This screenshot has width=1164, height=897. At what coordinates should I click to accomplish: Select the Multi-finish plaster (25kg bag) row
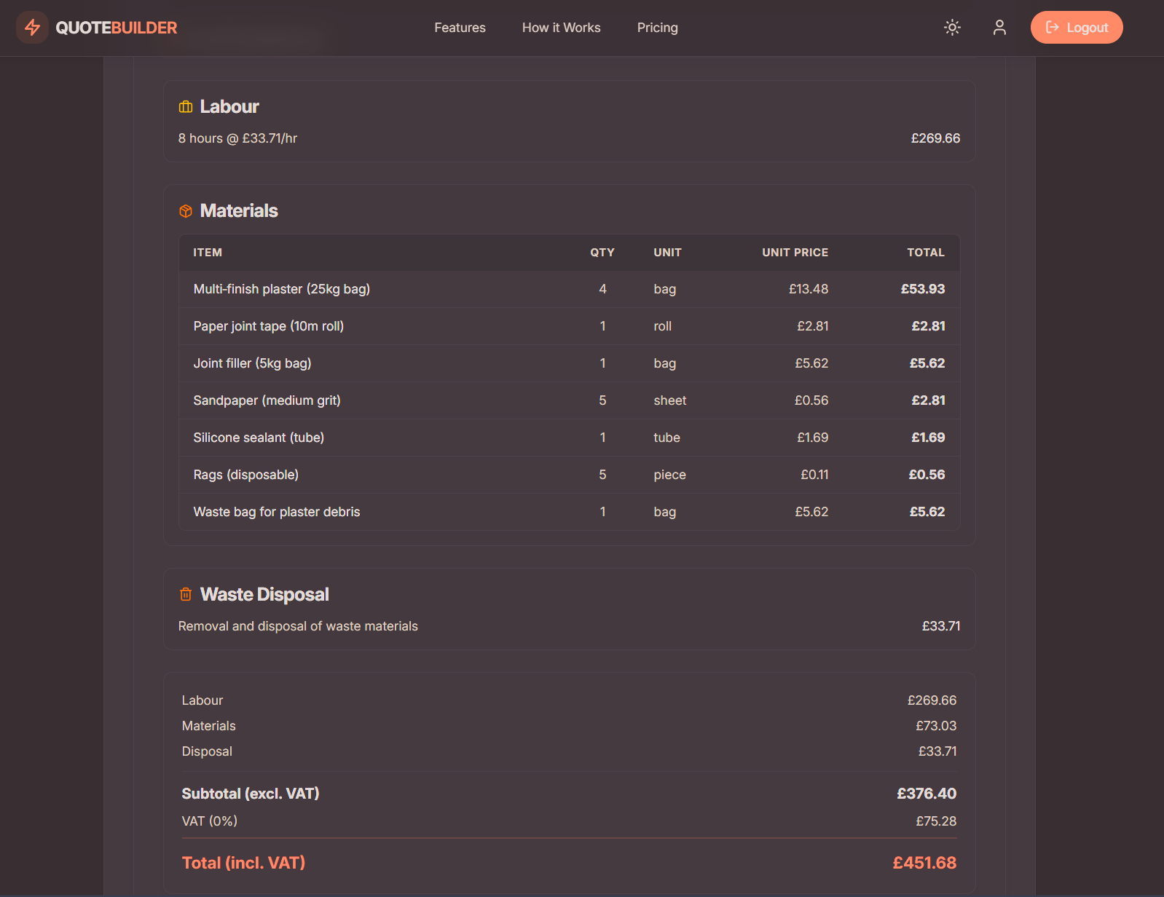570,289
